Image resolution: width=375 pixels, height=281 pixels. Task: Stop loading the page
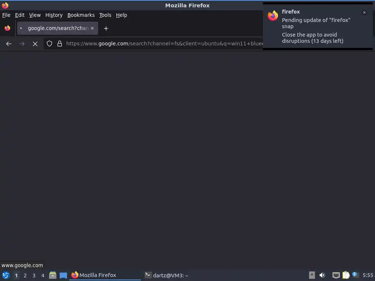coord(35,44)
